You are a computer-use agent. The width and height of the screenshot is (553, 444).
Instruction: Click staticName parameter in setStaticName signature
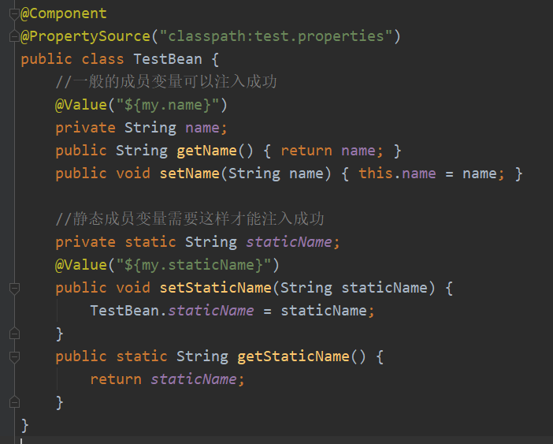(x=384, y=288)
